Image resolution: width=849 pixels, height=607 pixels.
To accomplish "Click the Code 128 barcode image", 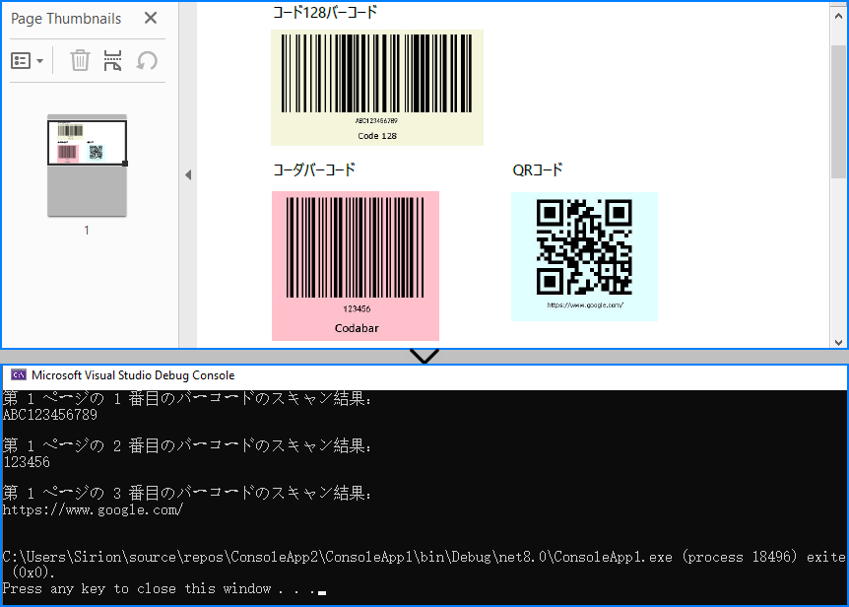I will pos(377,88).
